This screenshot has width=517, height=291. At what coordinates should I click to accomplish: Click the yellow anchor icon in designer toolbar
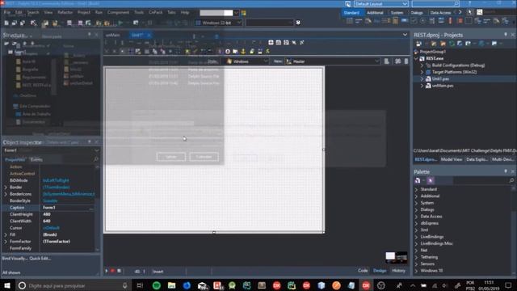click(x=243, y=51)
